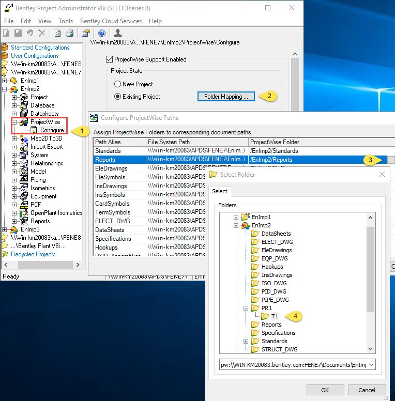The image size is (395, 401).
Task: Click Cancel in Select Folder dialog
Action: click(367, 390)
